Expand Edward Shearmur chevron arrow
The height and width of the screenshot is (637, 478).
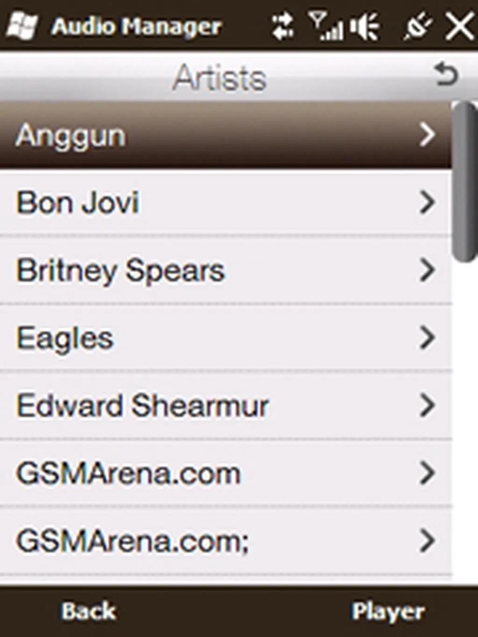pyautogui.click(x=427, y=405)
